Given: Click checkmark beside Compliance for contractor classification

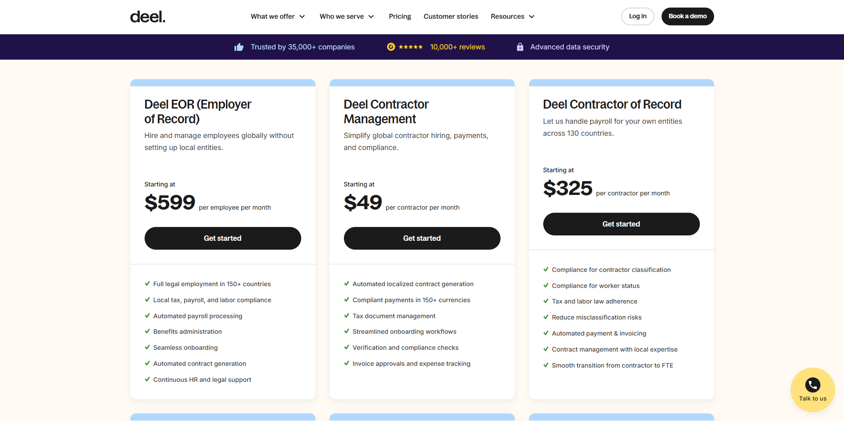Looking at the screenshot, I should coord(546,269).
